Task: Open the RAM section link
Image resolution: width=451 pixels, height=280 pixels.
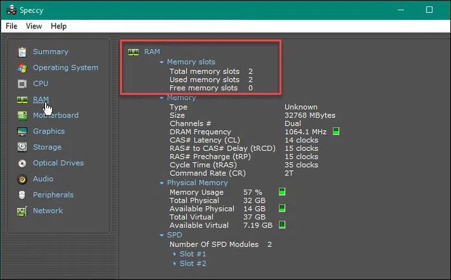Action: (x=41, y=99)
